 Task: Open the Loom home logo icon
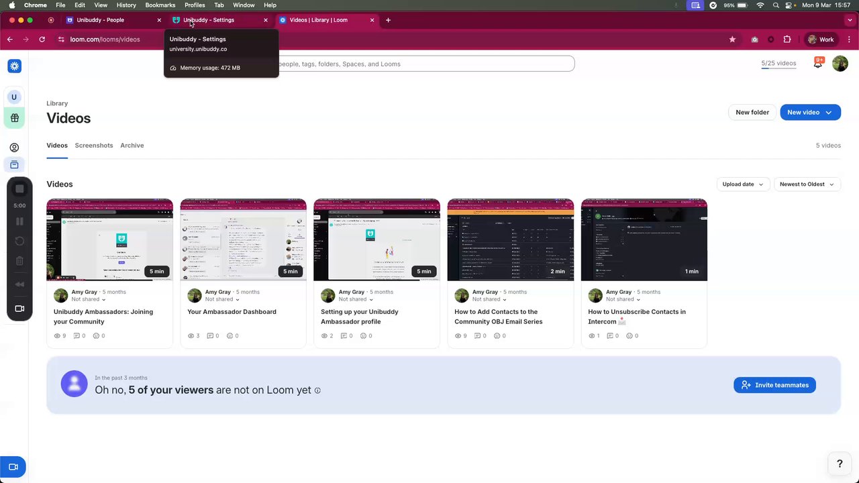pos(14,65)
